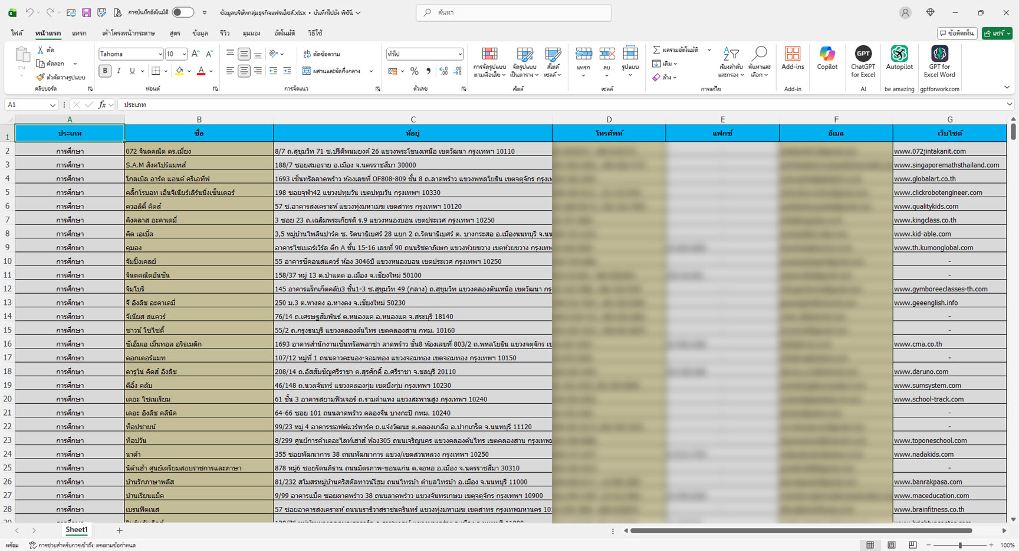Screen dimensions: 1019x551
Task: Click the Comments button
Action: click(957, 34)
